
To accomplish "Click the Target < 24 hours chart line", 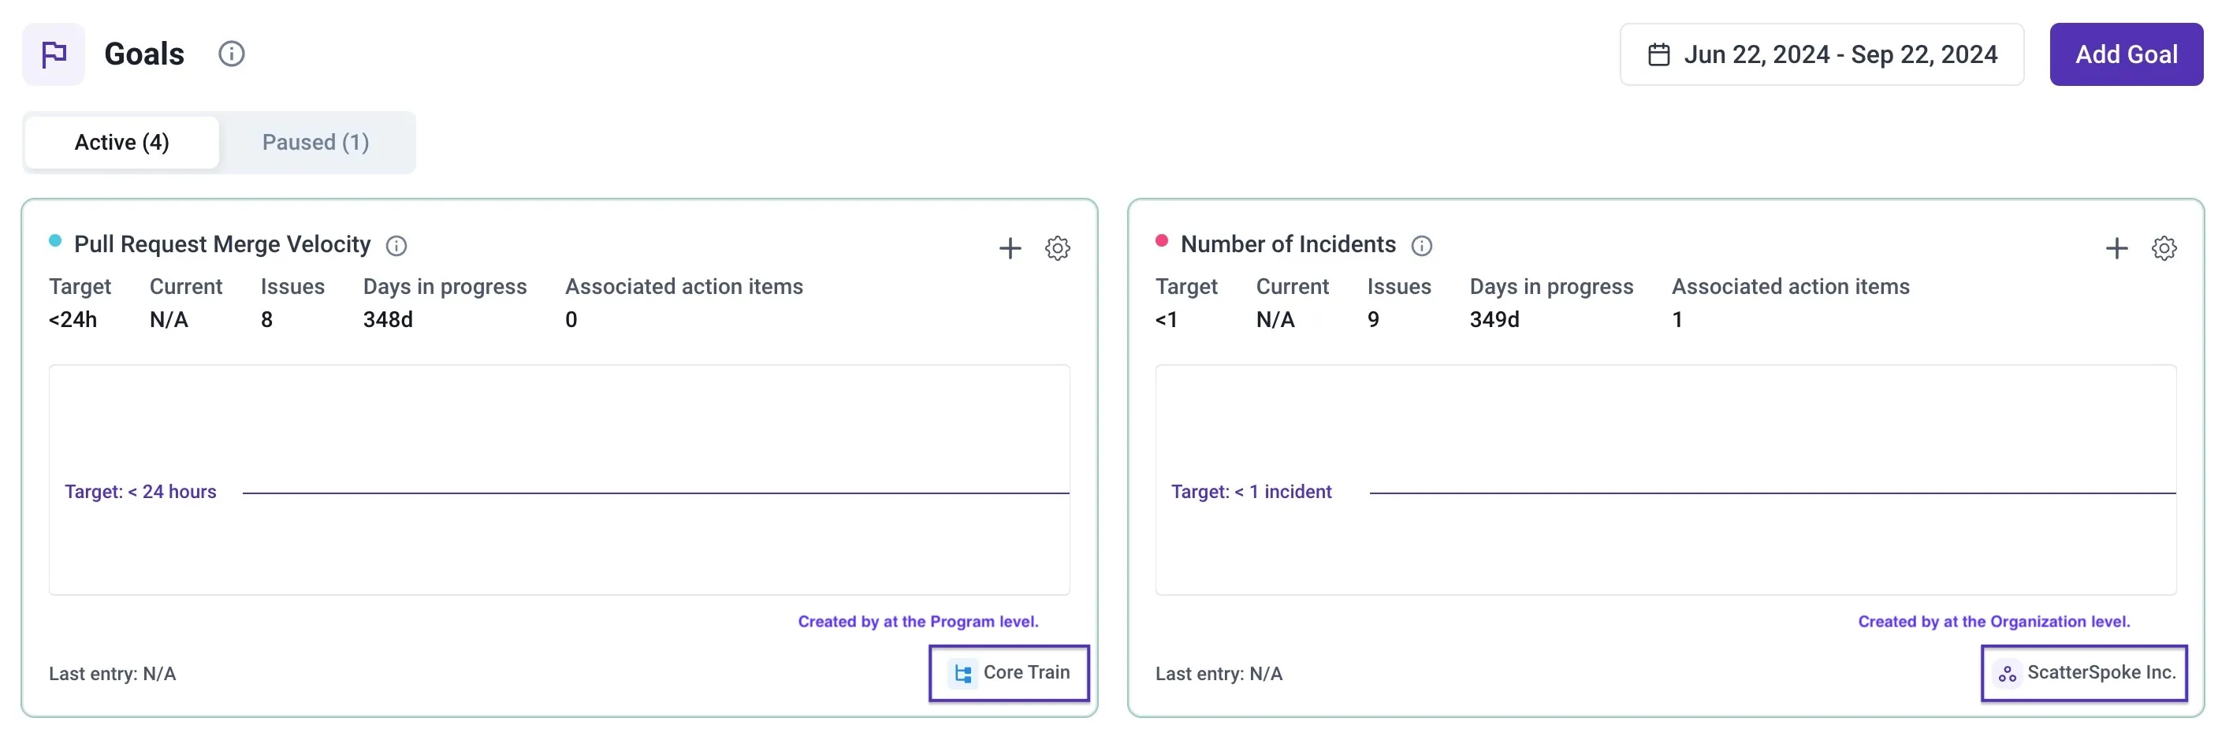I will (655, 493).
